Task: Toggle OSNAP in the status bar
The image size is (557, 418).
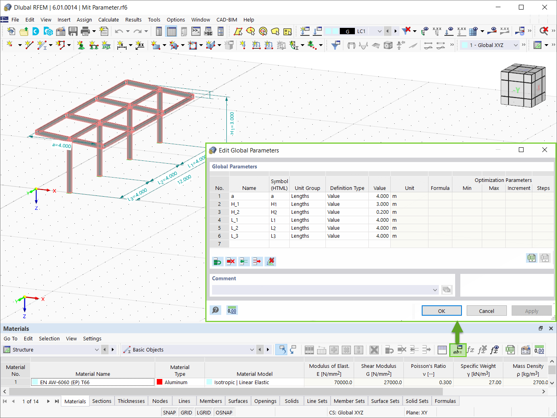Action: (x=224, y=412)
